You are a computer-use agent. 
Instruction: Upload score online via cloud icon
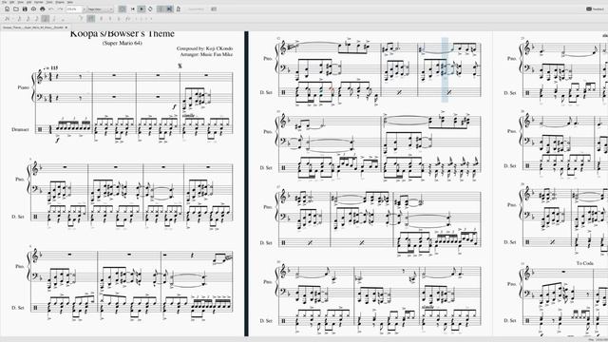pyautogui.click(x=34, y=9)
